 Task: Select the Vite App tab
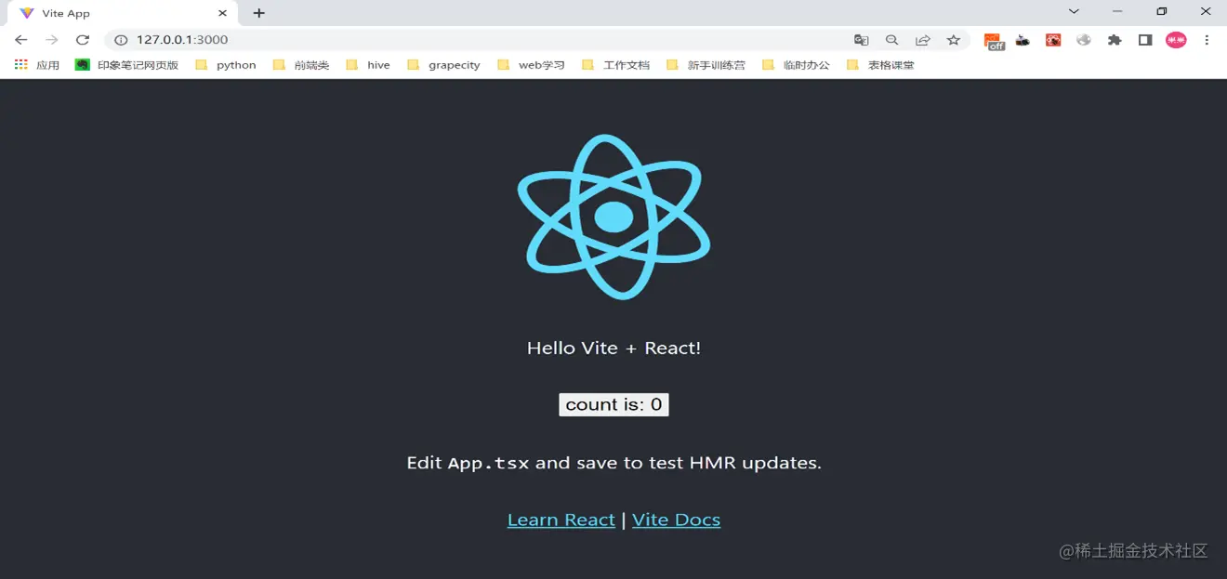tap(121, 13)
